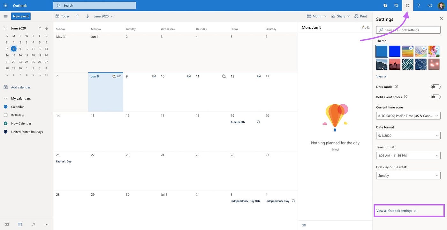
Task: Click the weather icon in Mon, Jun 8 pane
Action: (x=364, y=27)
